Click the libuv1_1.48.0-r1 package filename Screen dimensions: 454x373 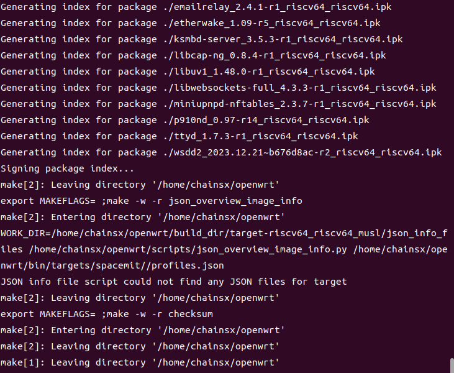point(269,72)
